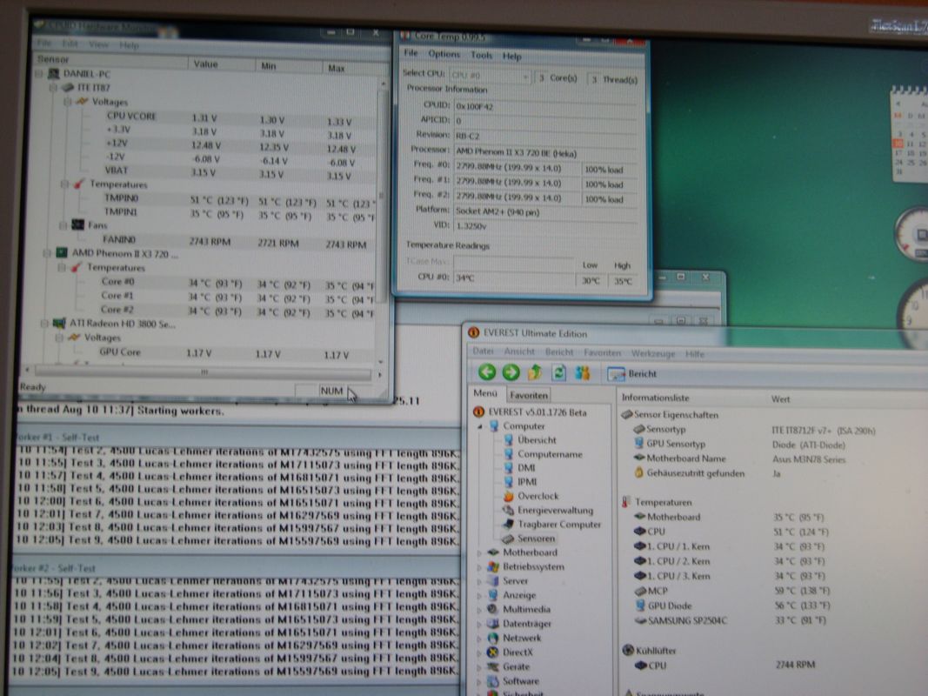Click the DirectX icon in EVEREST tree
Viewport: 928px width, 696px height.
[x=493, y=652]
